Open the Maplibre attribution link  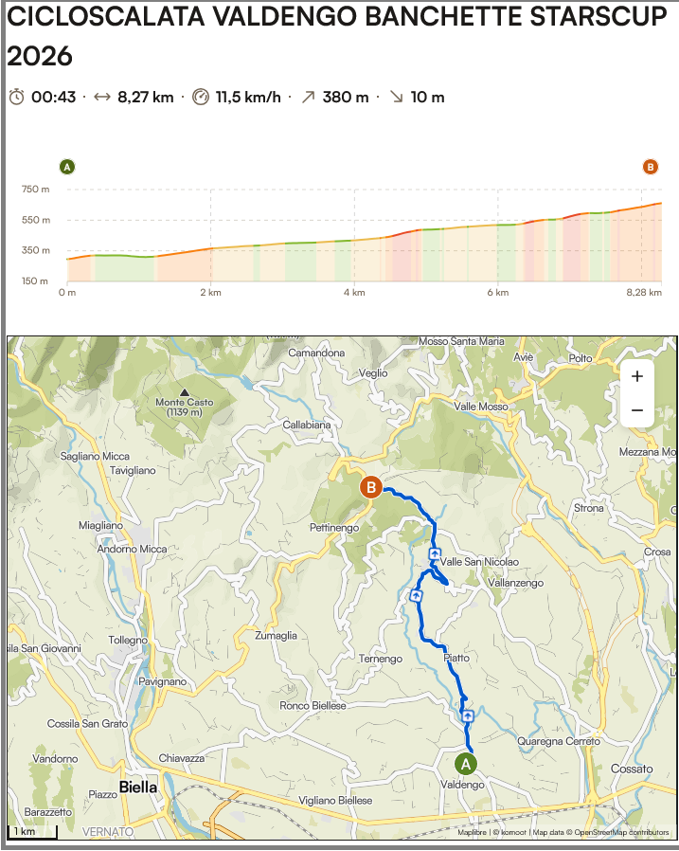coord(473,833)
